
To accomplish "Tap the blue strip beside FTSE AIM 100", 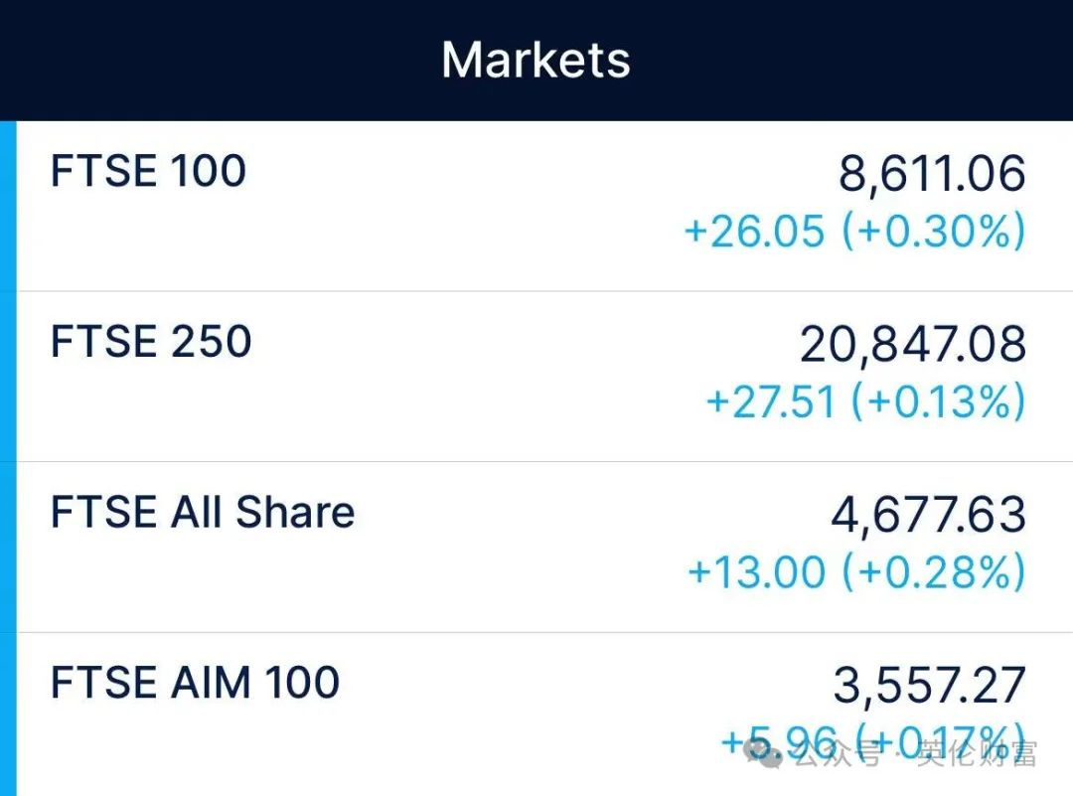I will point(8,715).
